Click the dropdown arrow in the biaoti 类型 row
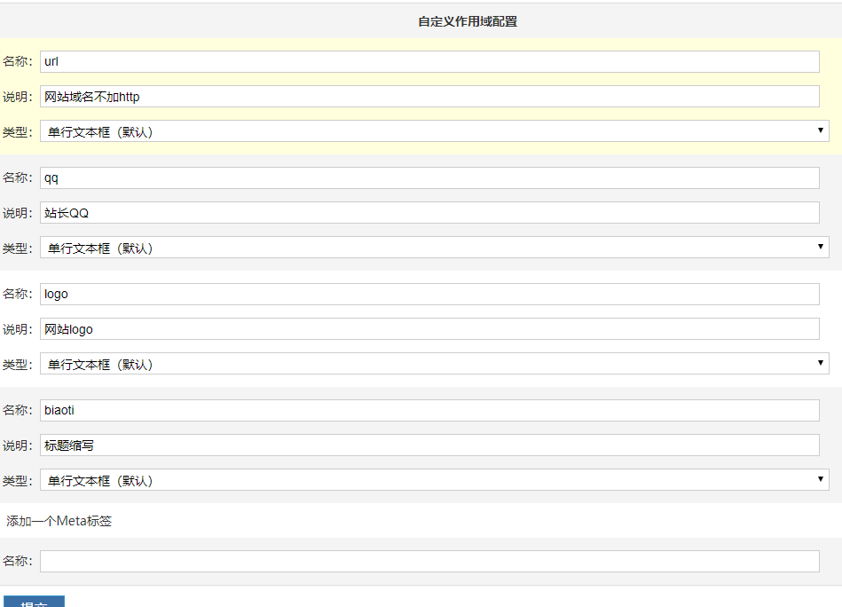The image size is (842, 607). tap(821, 480)
